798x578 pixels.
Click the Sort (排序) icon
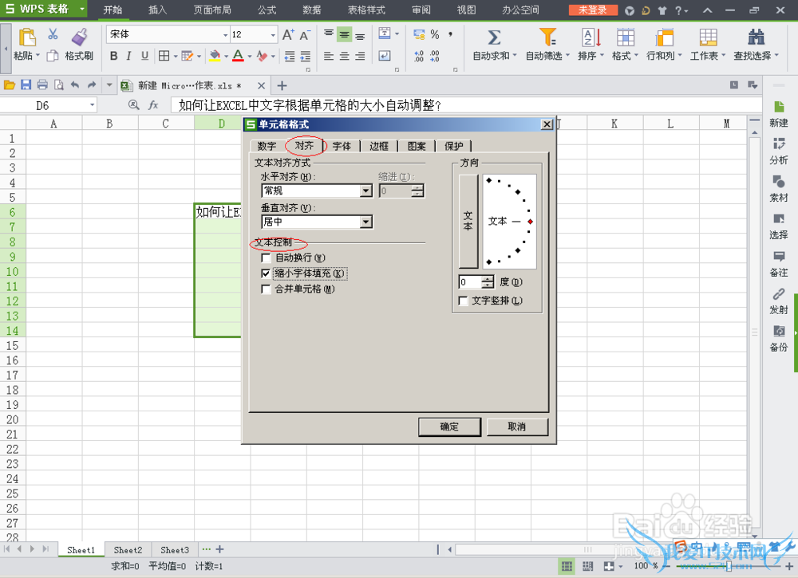pos(591,37)
